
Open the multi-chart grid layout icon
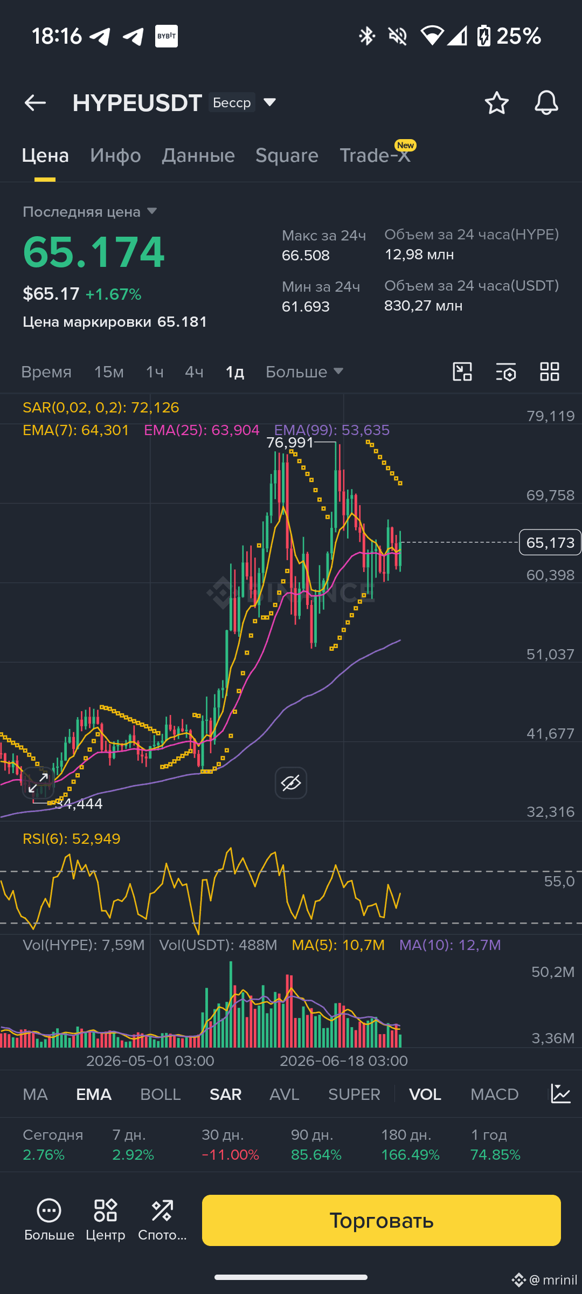tap(550, 371)
